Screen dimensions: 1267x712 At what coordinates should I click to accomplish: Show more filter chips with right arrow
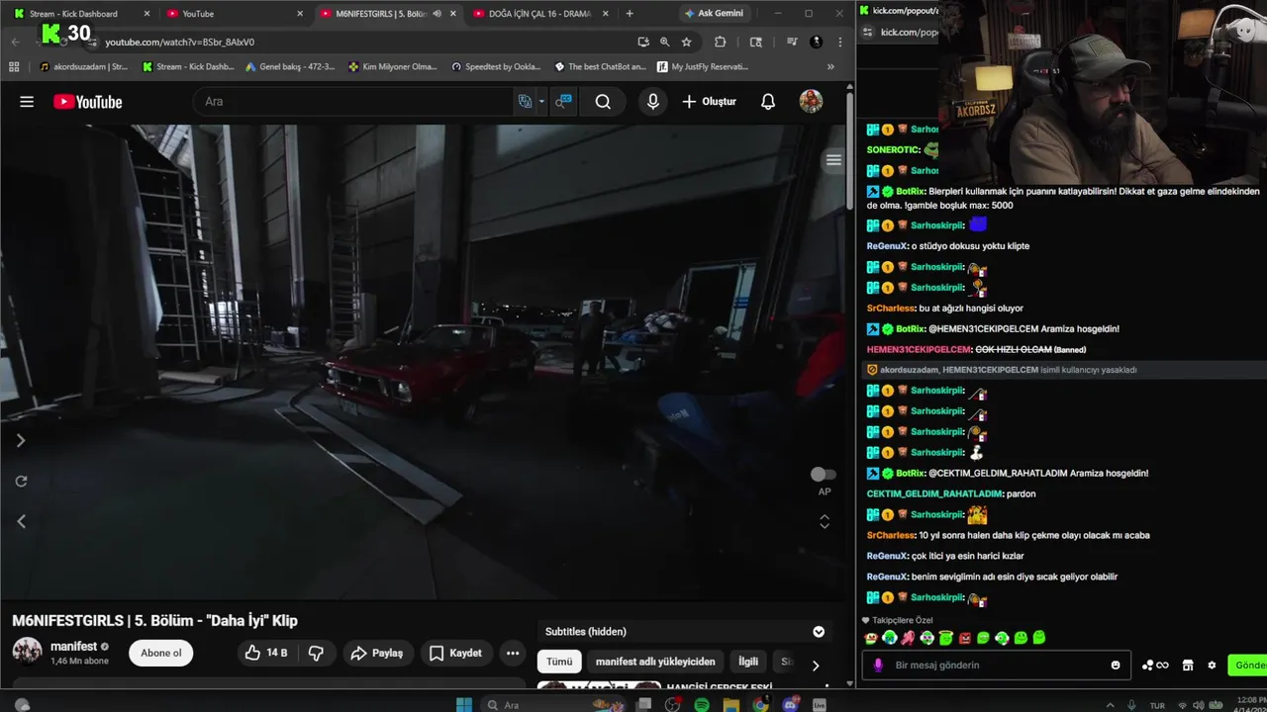click(816, 666)
